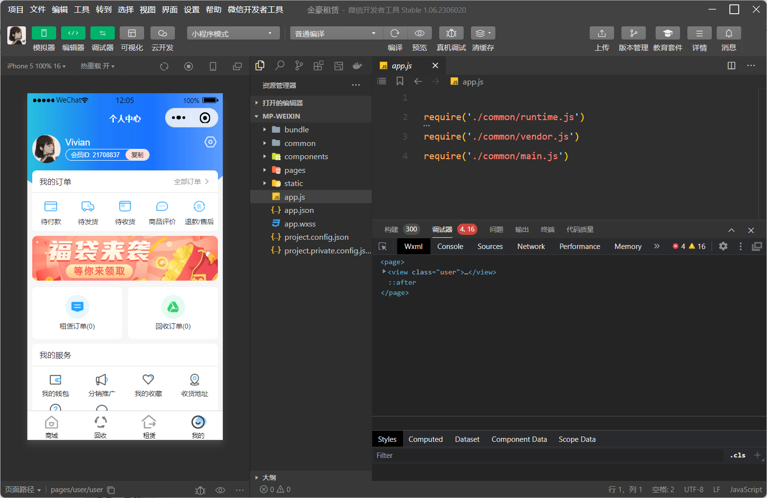Open the page path (页面路径) dropdown

click(22, 489)
